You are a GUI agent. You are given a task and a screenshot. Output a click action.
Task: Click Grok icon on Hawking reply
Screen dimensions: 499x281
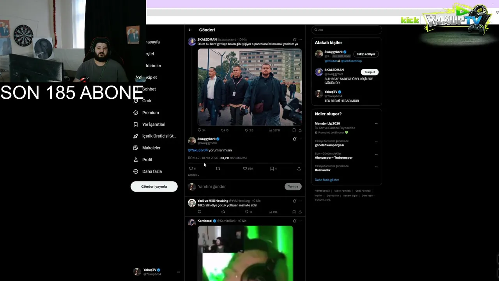coord(294,201)
